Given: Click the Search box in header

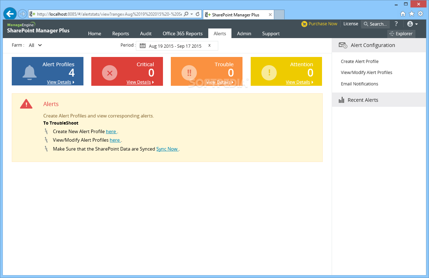Looking at the screenshot, I should [375, 24].
